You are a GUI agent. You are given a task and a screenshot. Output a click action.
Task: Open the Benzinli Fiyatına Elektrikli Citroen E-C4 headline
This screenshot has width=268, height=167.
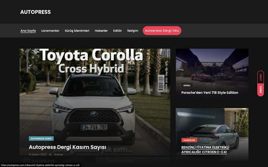click(x=205, y=150)
